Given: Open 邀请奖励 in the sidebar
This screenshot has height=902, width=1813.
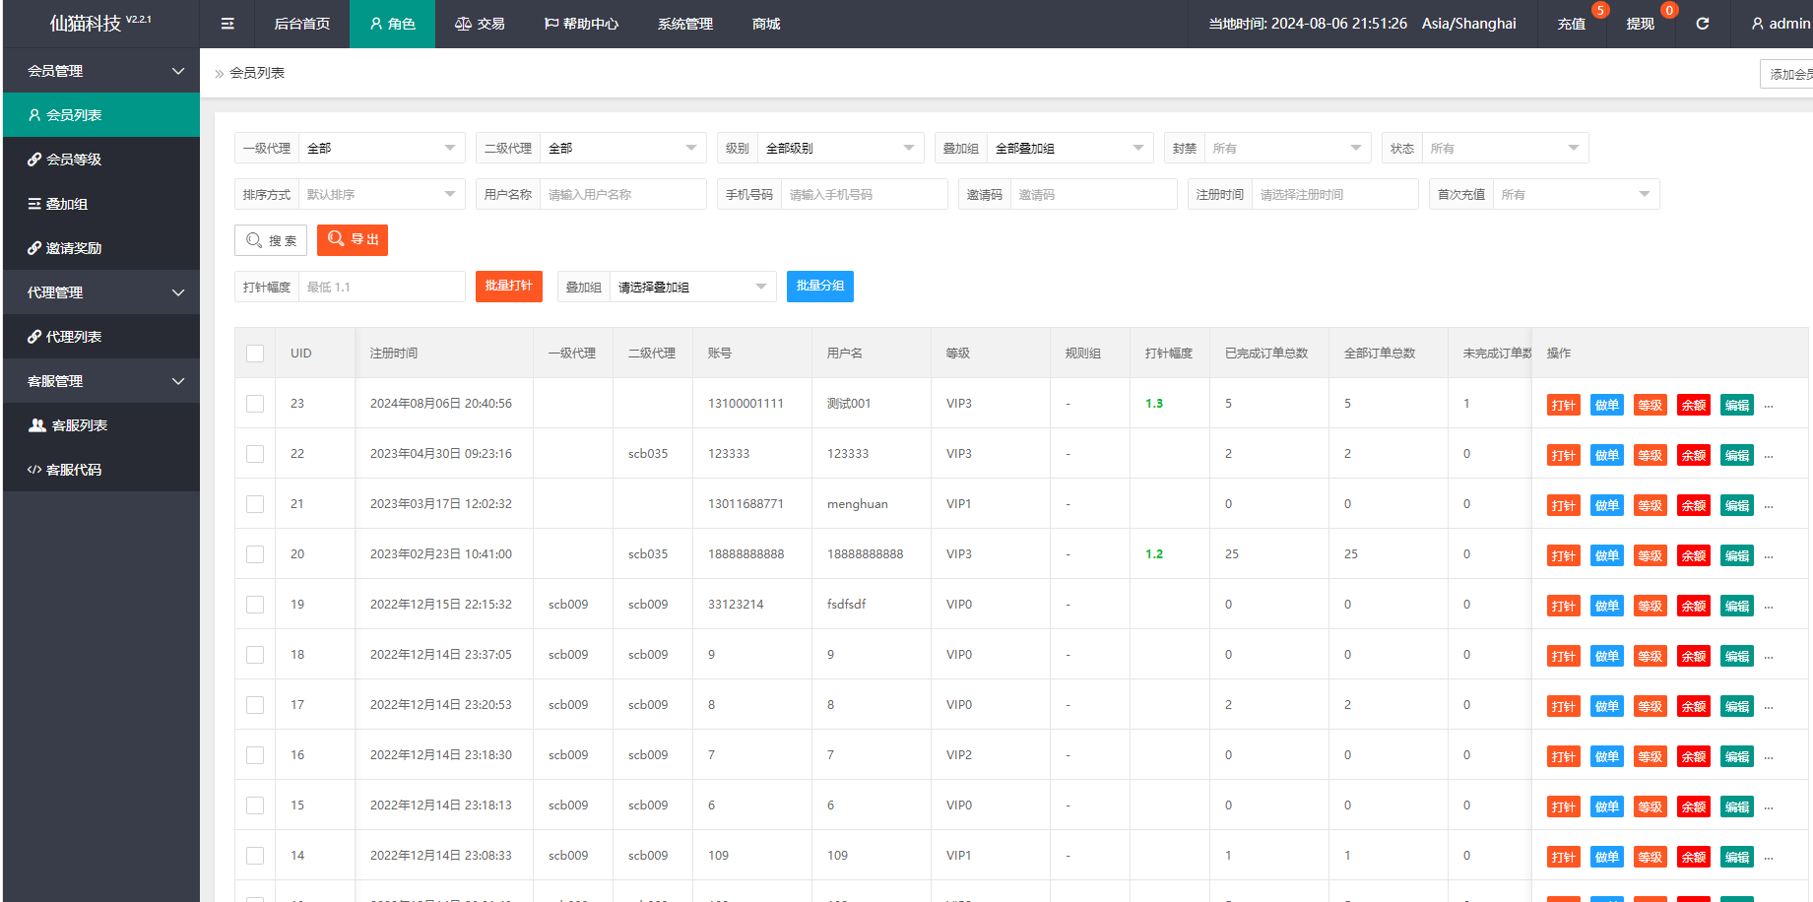Looking at the screenshot, I should tap(101, 248).
